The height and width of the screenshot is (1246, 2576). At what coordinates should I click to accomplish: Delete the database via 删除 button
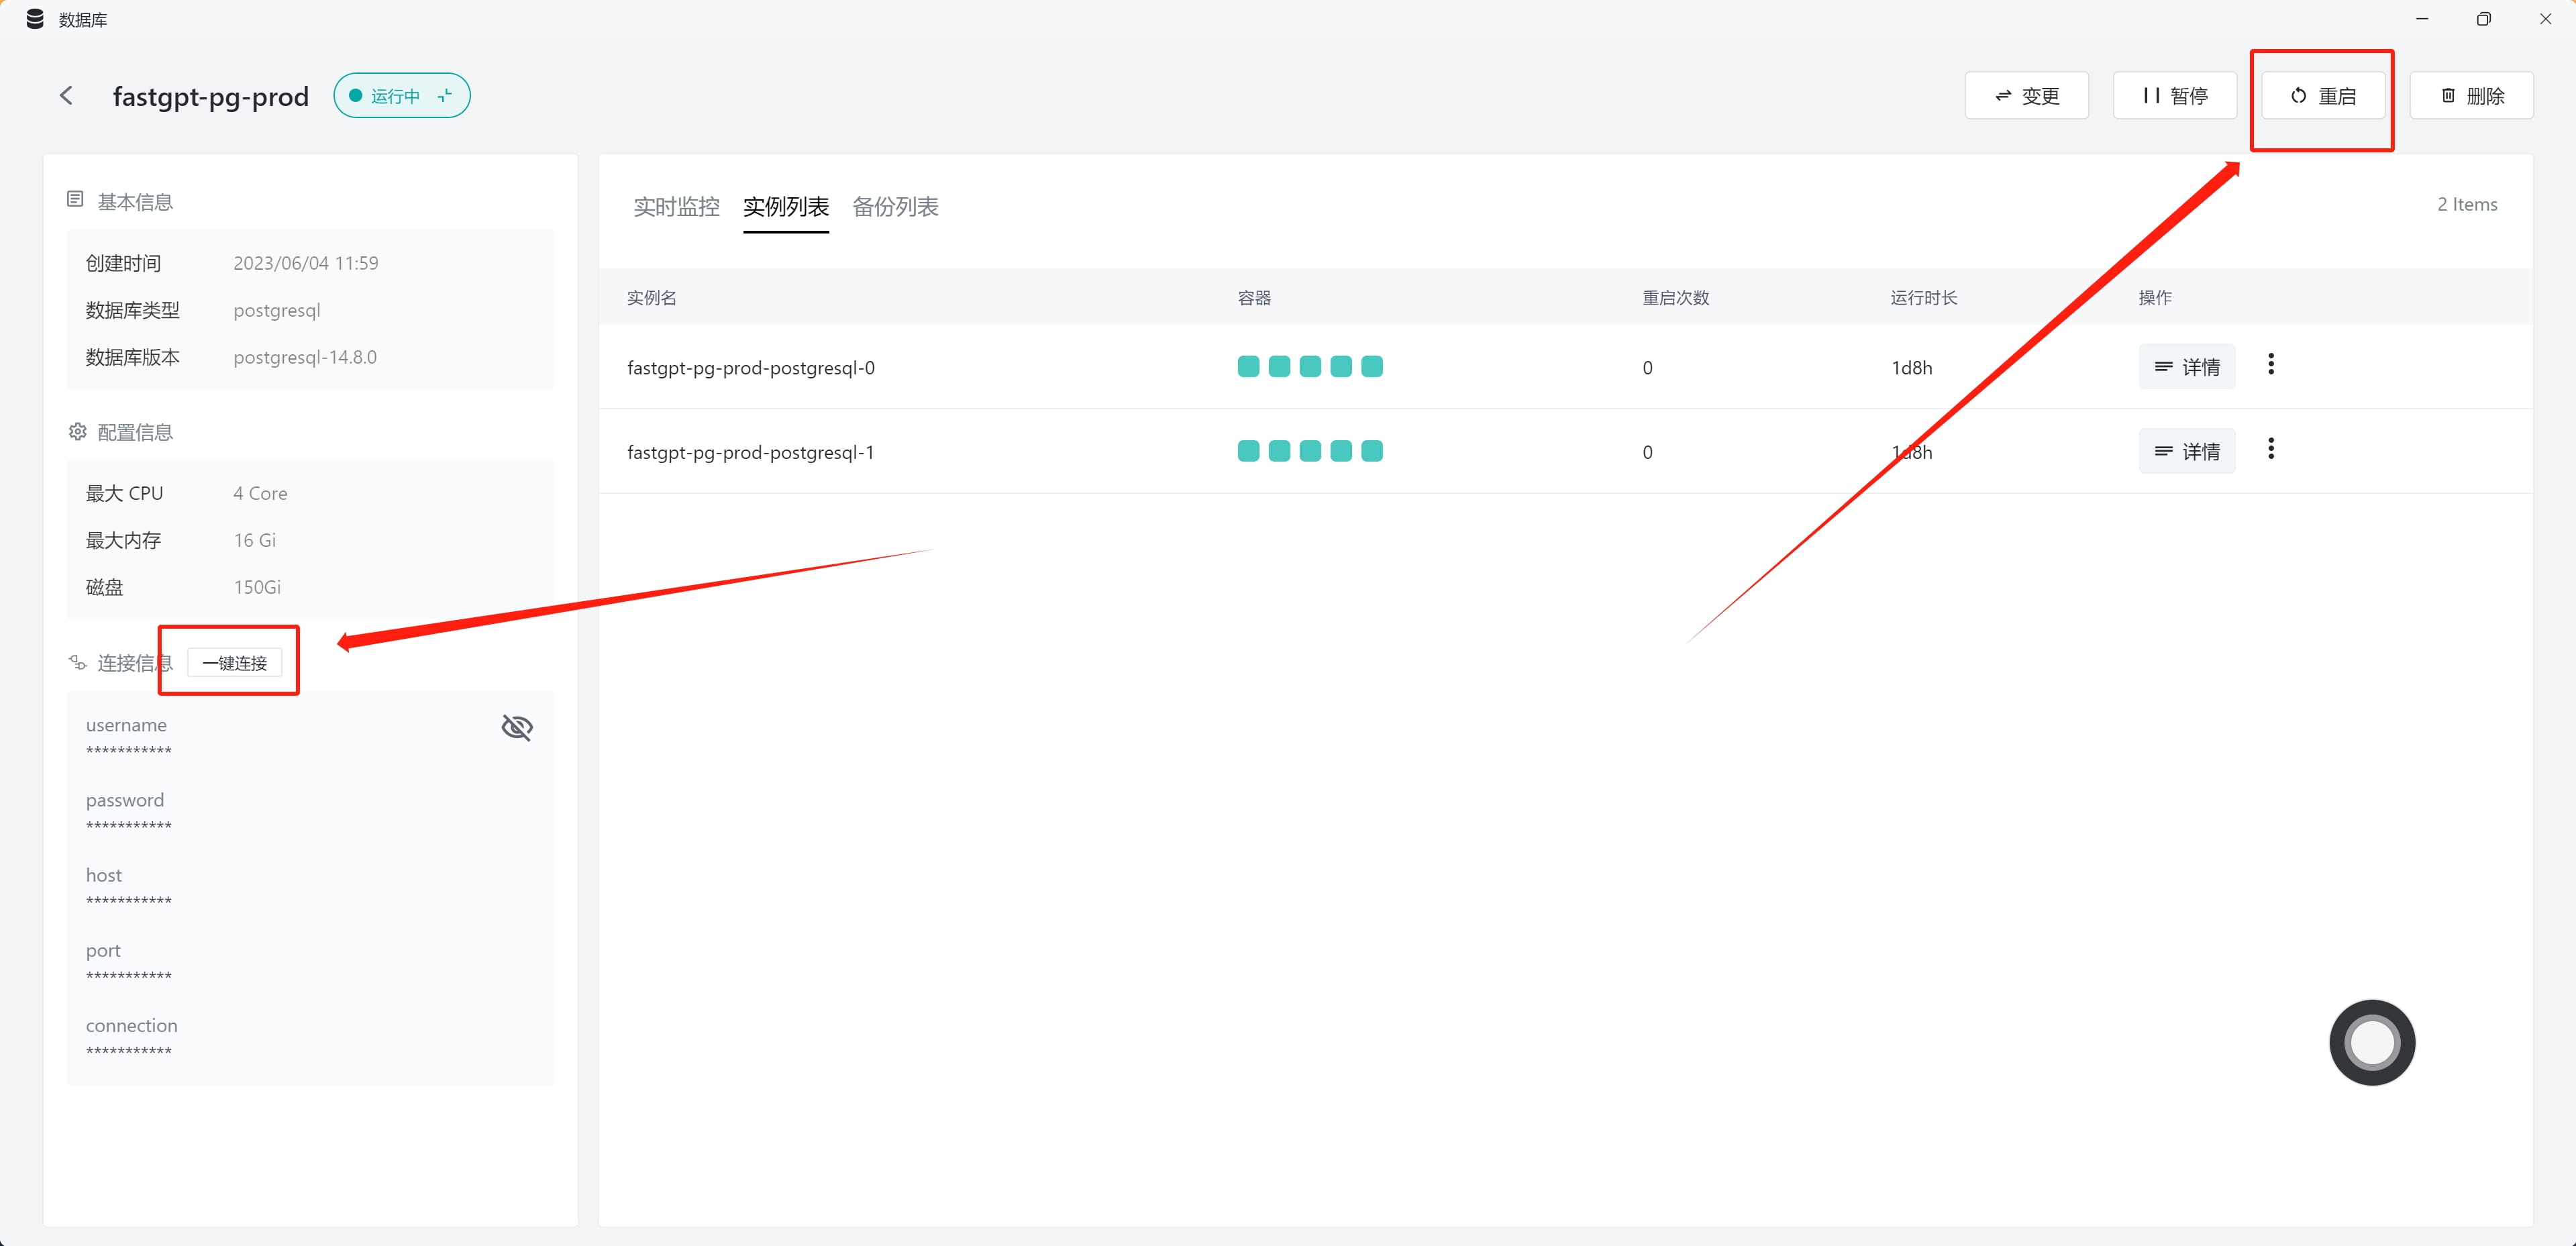pos(2471,96)
